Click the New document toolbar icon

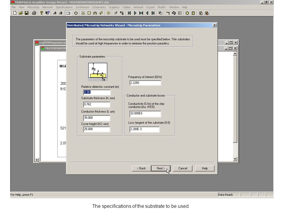tap(15, 13)
